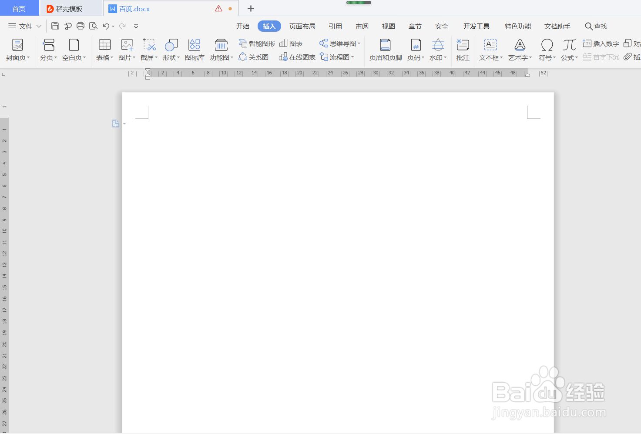Viewport: 641px width, 434px height.
Task: Click the right indent marker on the ruler
Action: [527, 75]
